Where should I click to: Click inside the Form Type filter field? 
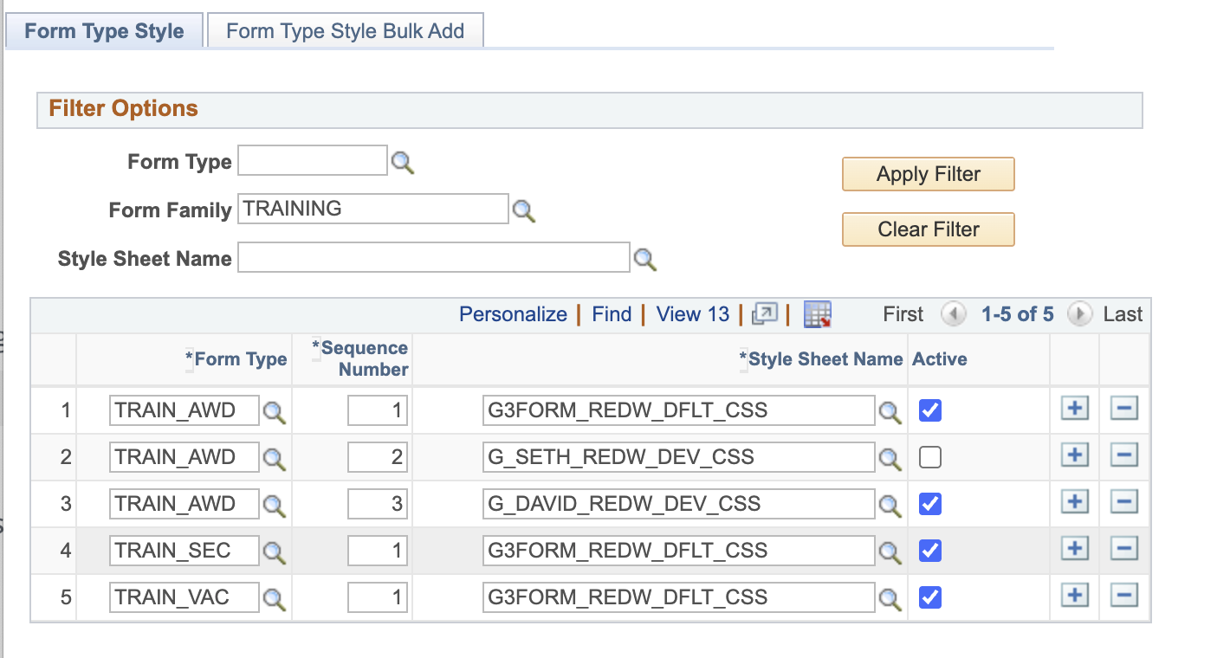[x=312, y=160]
